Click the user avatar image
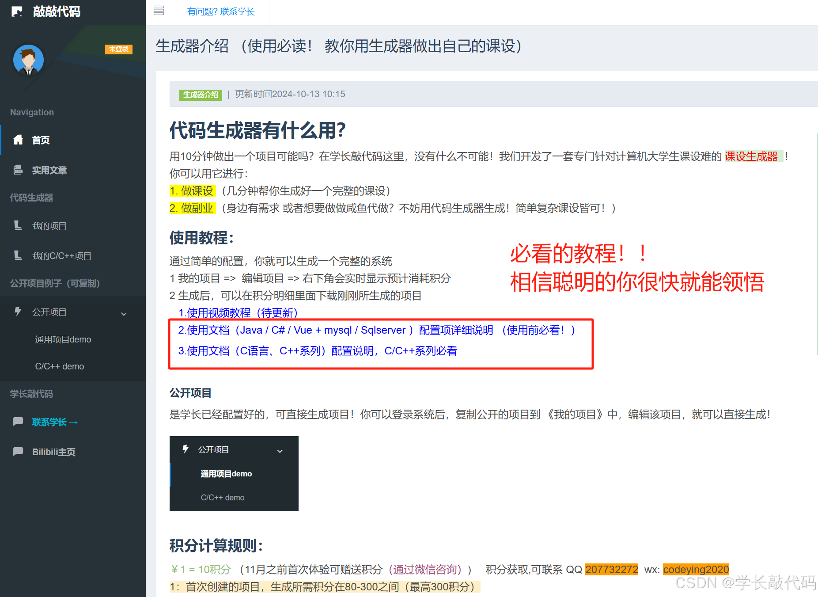Viewport: 818px width, 597px height. 28,60
